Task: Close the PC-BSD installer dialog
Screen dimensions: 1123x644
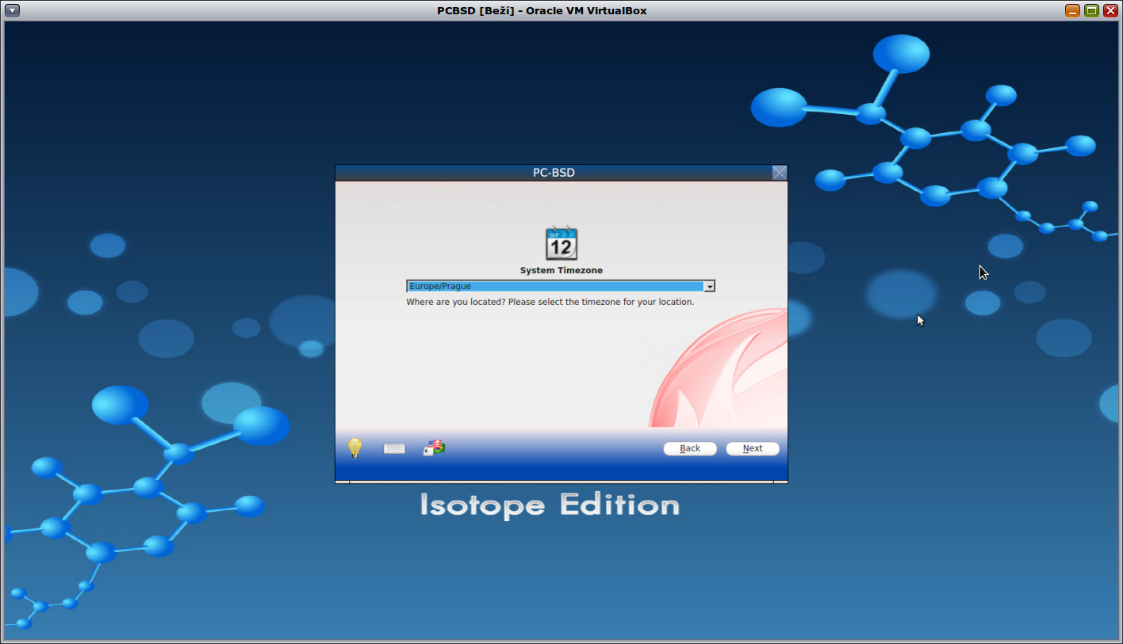Action: [x=779, y=172]
